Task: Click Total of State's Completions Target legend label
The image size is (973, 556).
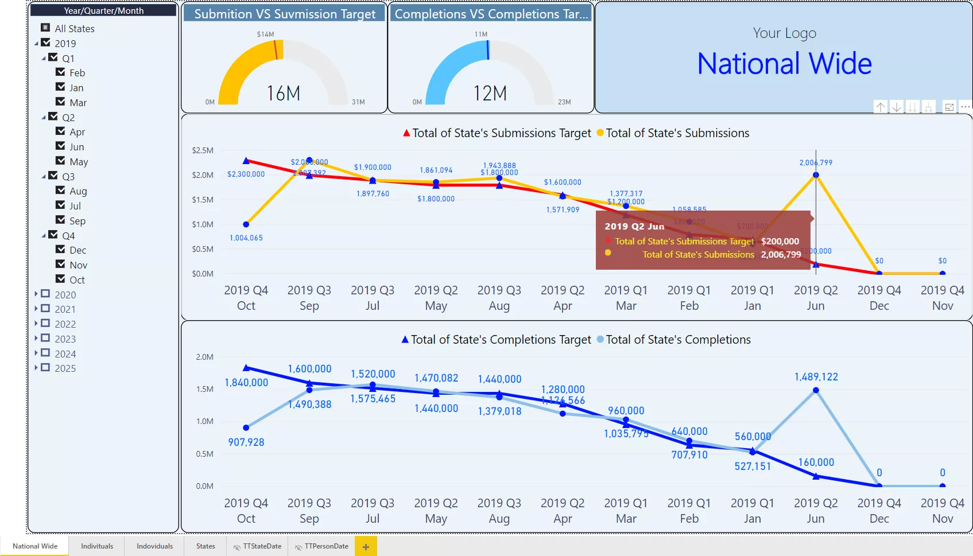Action: (501, 340)
